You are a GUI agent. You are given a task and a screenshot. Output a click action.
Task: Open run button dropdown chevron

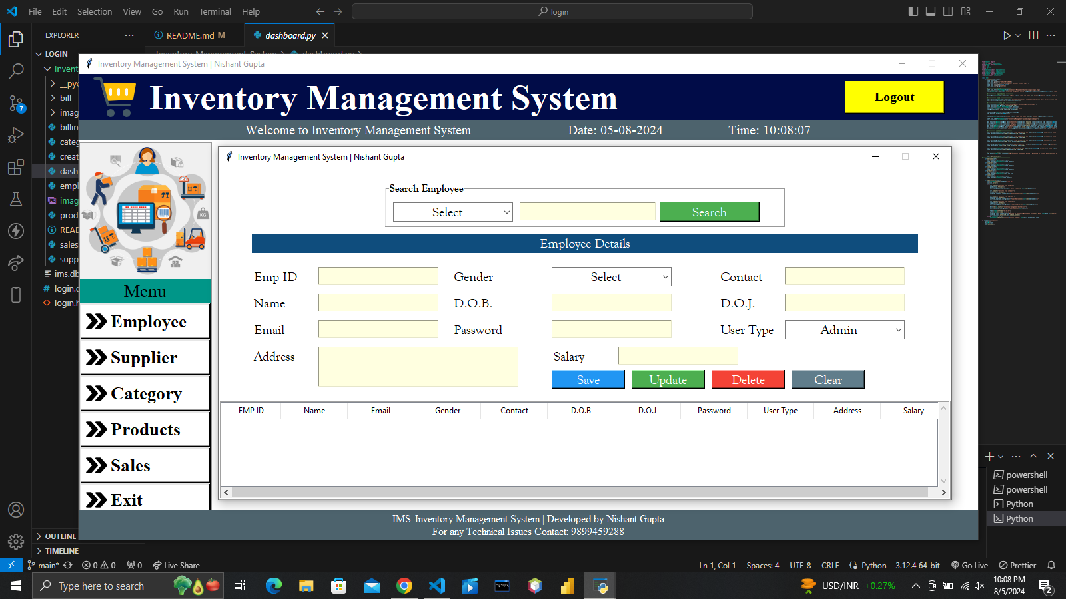1018,35
